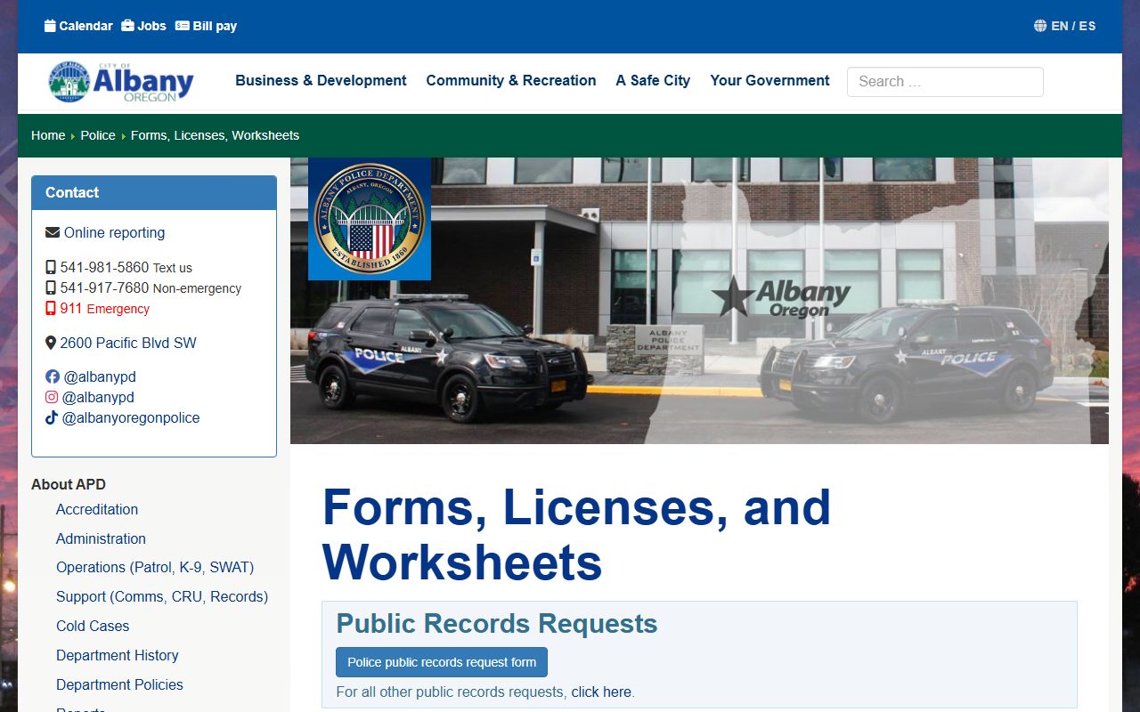Click 911 Emergency number
This screenshot has width=1140, height=712.
coord(105,308)
